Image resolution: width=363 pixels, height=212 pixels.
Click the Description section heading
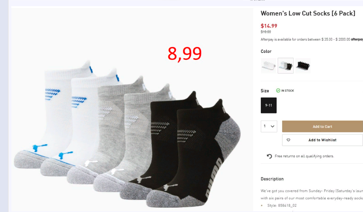click(272, 179)
